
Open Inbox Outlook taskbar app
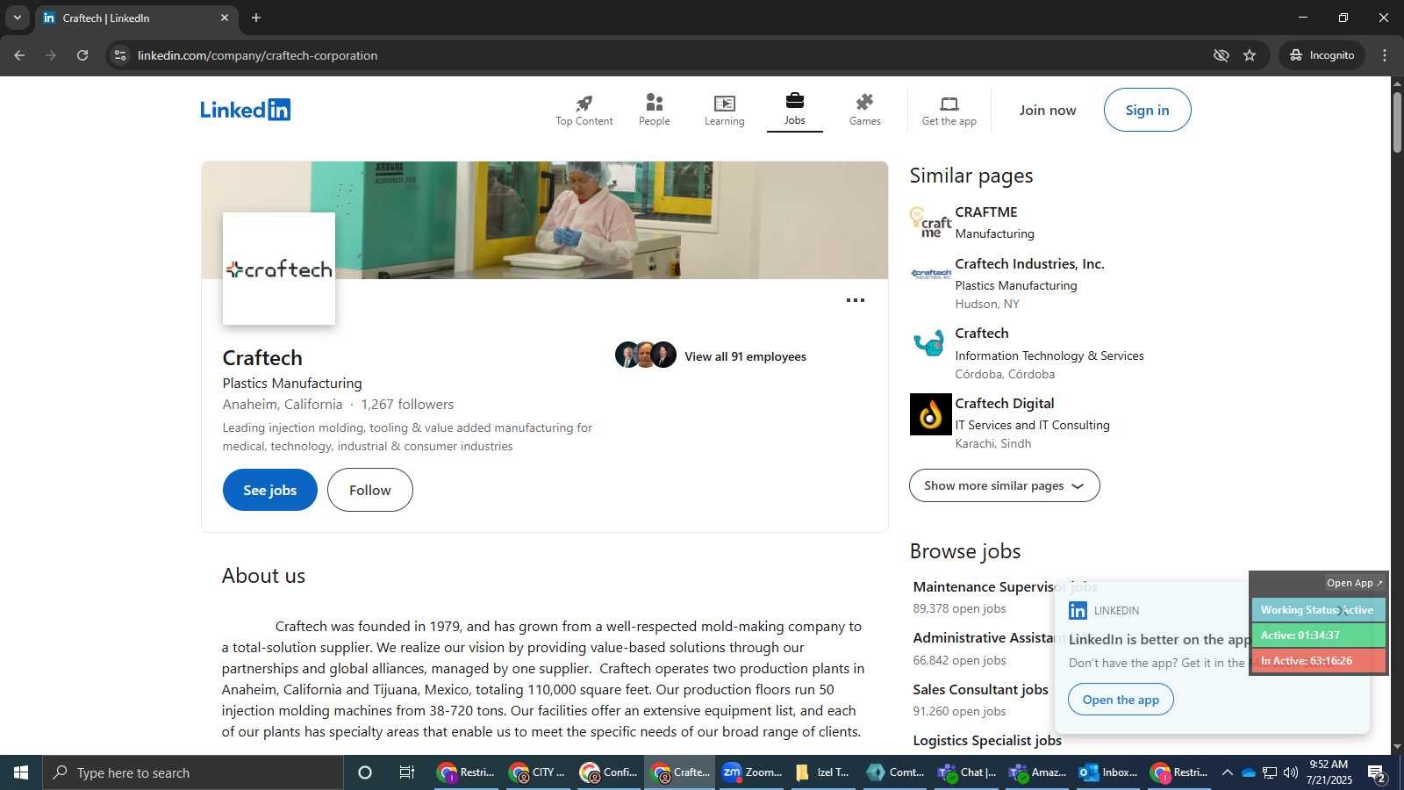(1108, 772)
